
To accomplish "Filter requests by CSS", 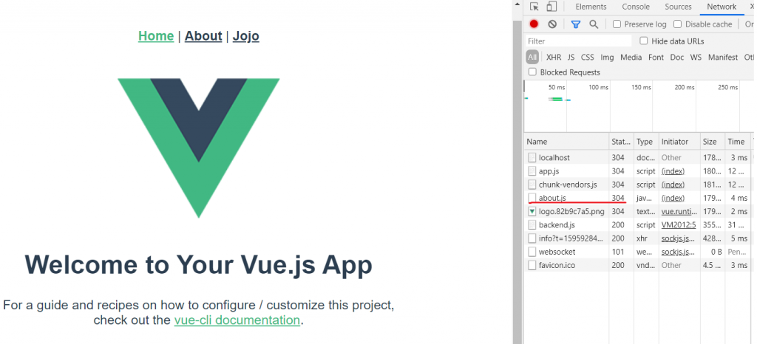I will (x=588, y=58).
